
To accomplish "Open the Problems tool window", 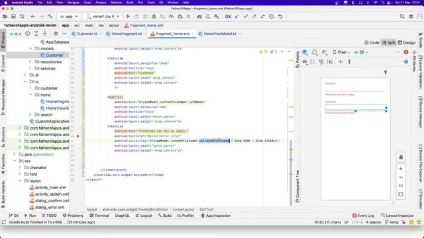I will (73, 216).
